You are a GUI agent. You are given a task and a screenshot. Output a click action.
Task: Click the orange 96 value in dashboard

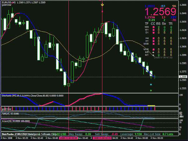click(174, 6)
